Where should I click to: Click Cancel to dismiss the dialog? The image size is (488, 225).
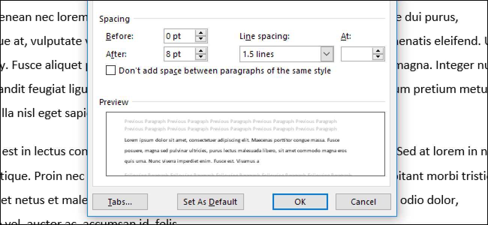pos(363,202)
